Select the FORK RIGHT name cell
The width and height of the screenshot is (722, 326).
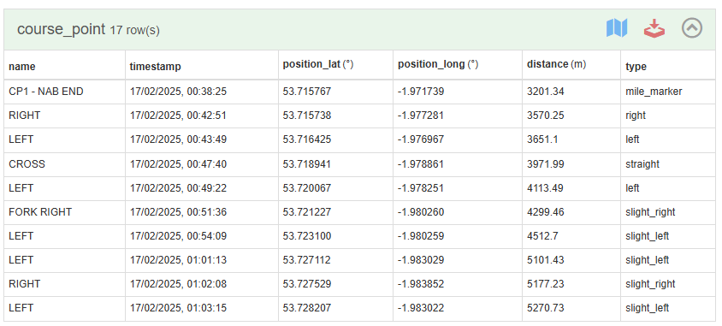pyautogui.click(x=64, y=212)
